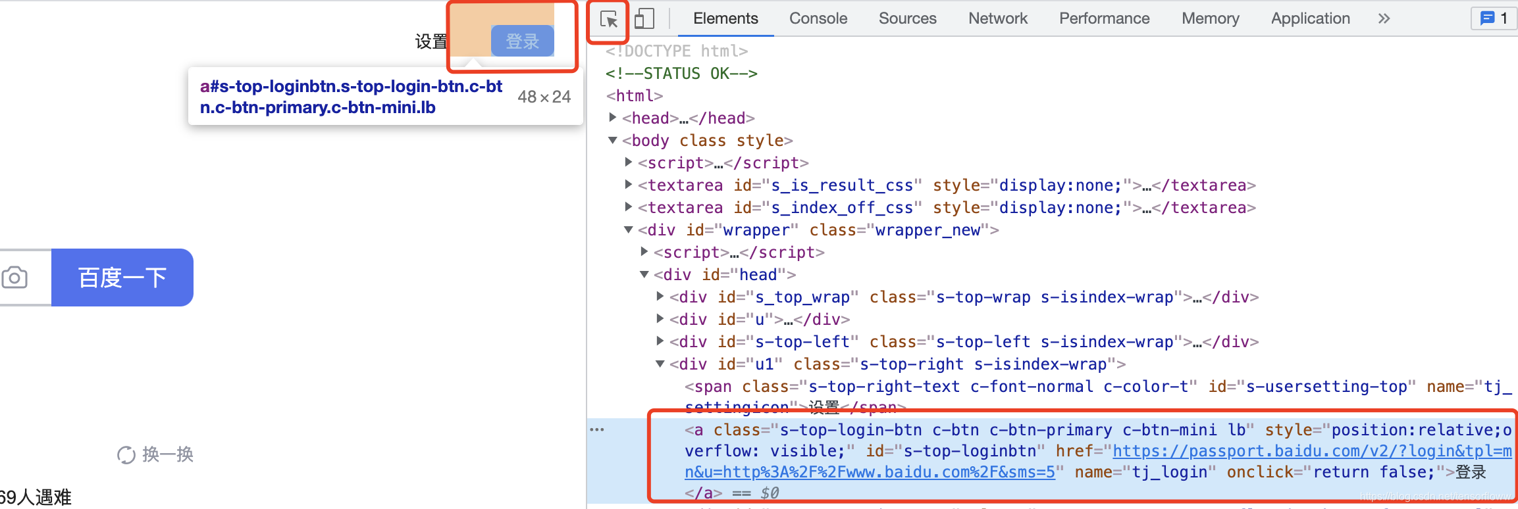Screen dimensions: 1518x509
Task: Expand the div id u node
Action: pos(660,319)
